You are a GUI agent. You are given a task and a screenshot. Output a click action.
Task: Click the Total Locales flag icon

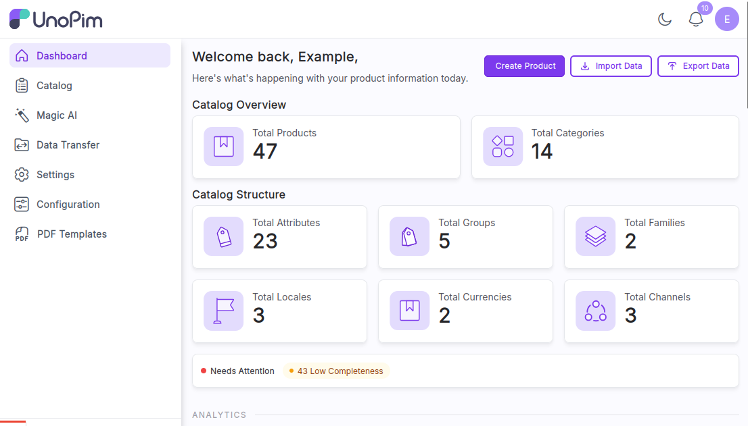click(x=224, y=311)
